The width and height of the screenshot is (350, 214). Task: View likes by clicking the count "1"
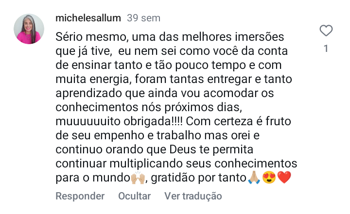coord(326,49)
